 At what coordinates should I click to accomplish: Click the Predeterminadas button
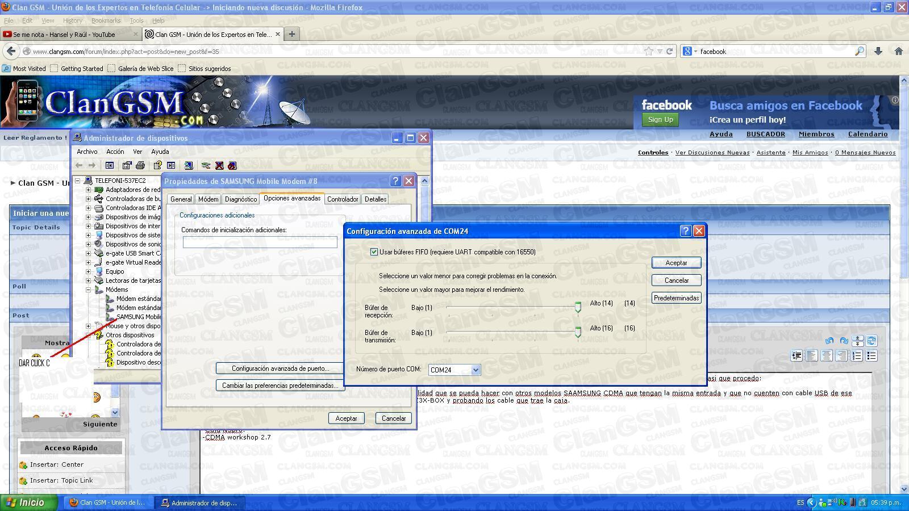click(x=676, y=298)
